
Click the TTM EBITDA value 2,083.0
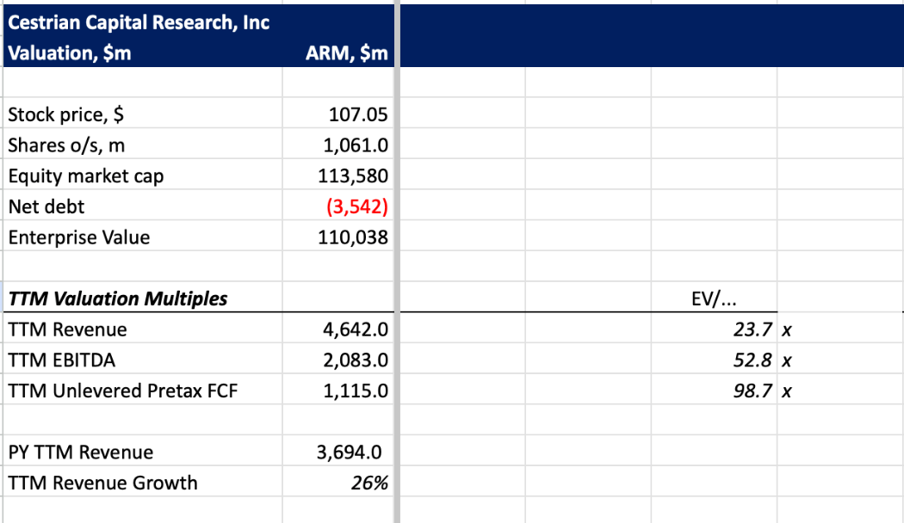[355, 360]
